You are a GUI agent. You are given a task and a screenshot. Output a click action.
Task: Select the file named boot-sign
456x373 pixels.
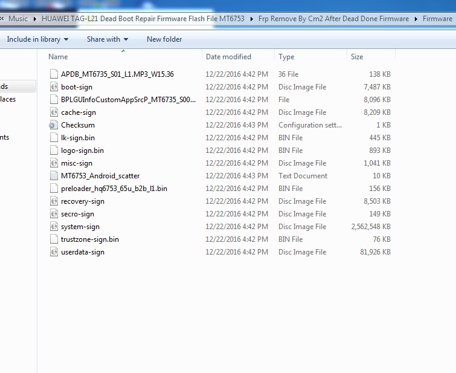(x=77, y=87)
